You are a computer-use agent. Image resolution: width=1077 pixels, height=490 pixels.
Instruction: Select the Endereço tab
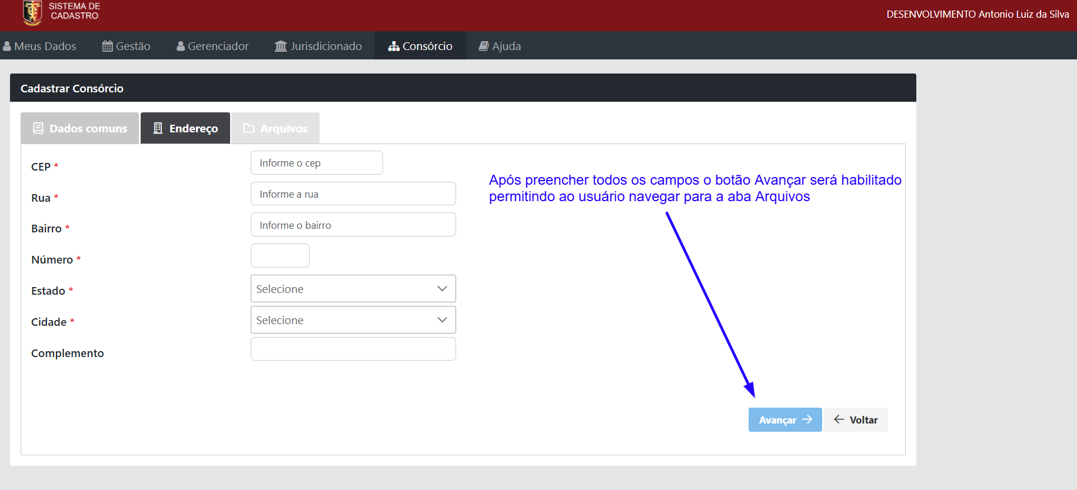[185, 128]
